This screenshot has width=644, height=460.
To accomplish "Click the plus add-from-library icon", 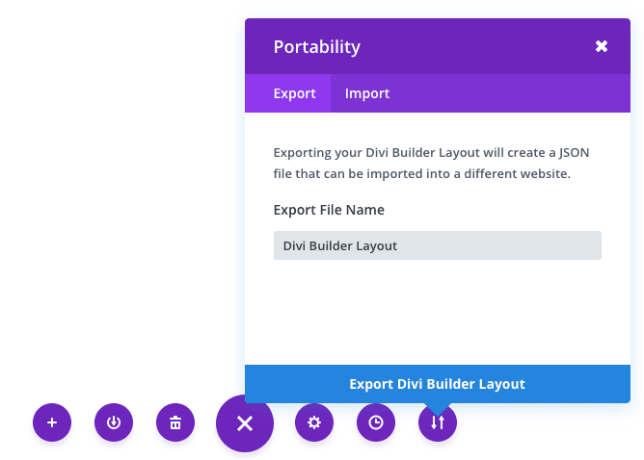I will click(52, 422).
